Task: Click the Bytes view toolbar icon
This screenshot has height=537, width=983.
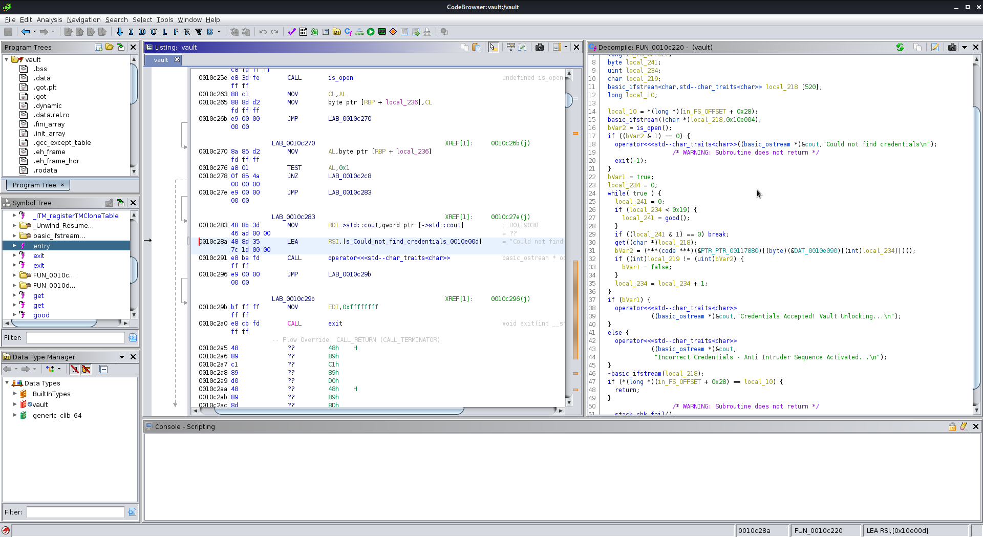Action: pyautogui.click(x=303, y=32)
